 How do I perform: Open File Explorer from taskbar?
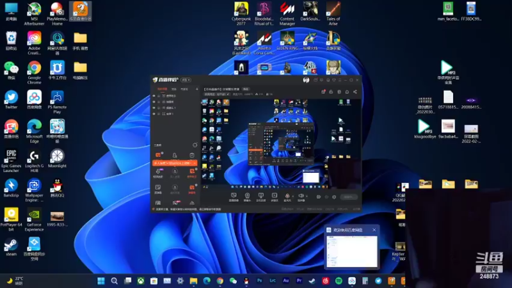tap(194, 281)
